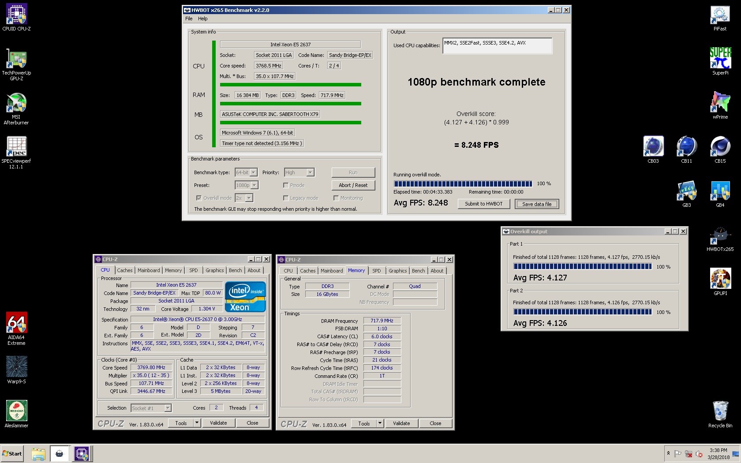
Task: Open the Aleslammer desktop icon
Action: pyautogui.click(x=16, y=414)
